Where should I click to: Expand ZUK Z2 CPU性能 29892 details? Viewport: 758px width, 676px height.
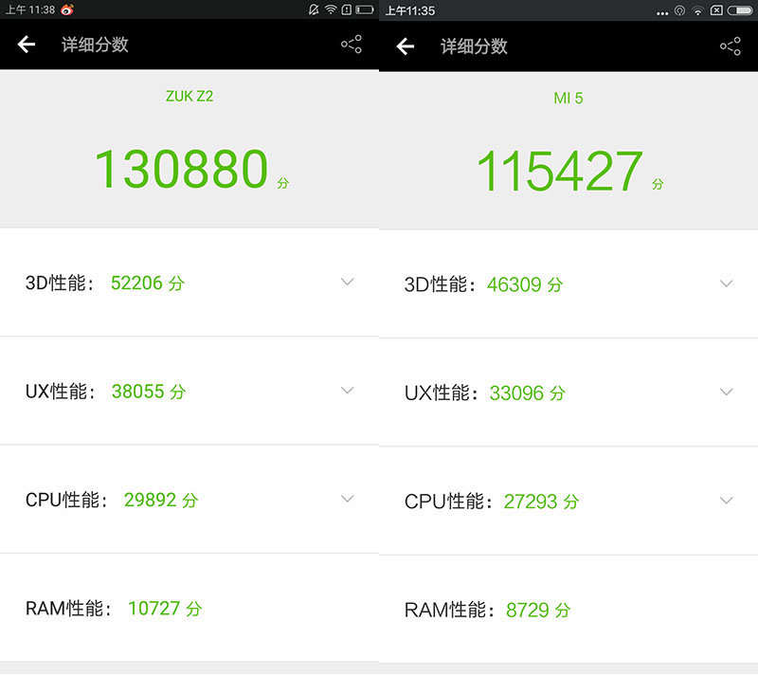pyautogui.click(x=348, y=499)
